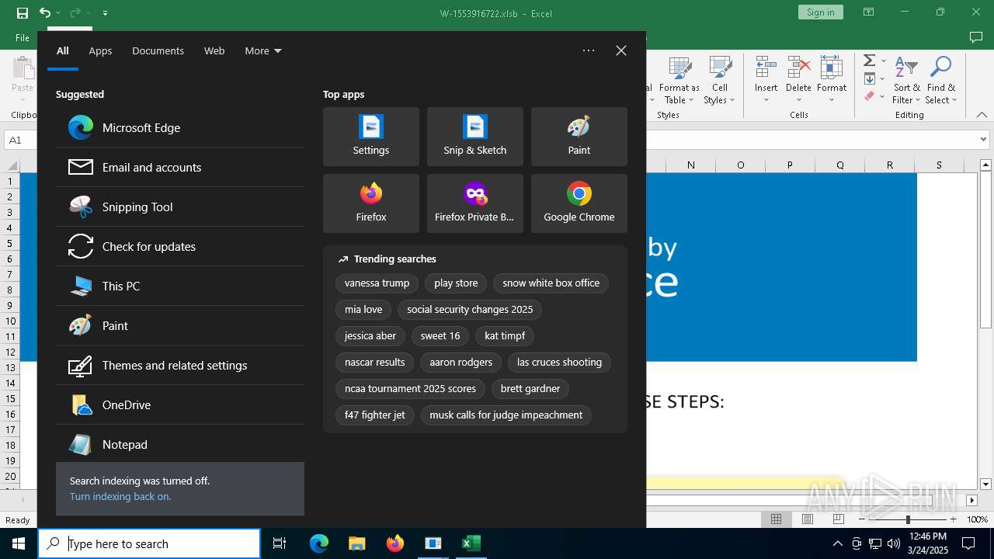Screen dimensions: 994x559
Task: Open Cell Styles dropdown
Action: [x=720, y=81]
